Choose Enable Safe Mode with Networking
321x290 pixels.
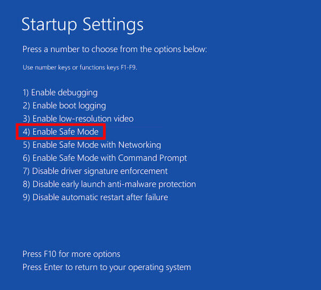click(x=91, y=145)
